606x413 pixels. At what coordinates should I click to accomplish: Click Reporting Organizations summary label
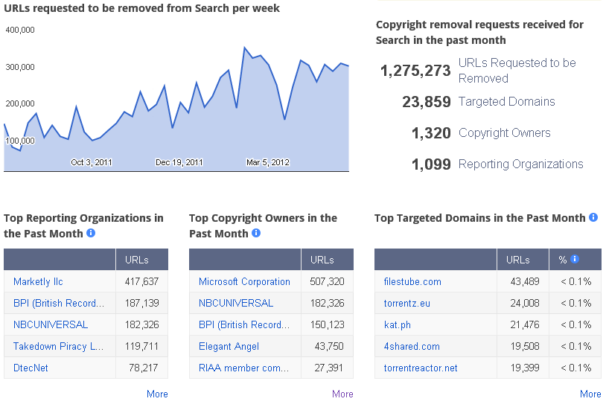coord(520,164)
